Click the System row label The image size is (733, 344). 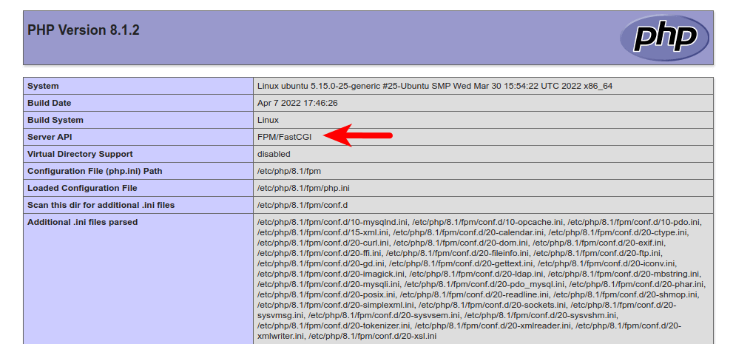click(43, 86)
